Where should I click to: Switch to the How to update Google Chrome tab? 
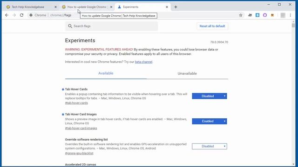pyautogui.click(x=87, y=7)
